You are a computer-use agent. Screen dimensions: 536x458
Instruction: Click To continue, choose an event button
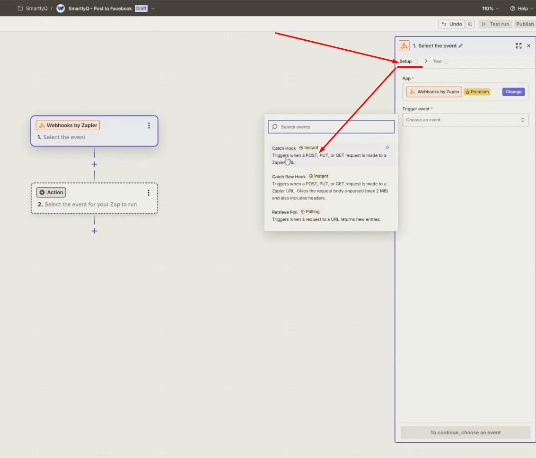point(465,433)
